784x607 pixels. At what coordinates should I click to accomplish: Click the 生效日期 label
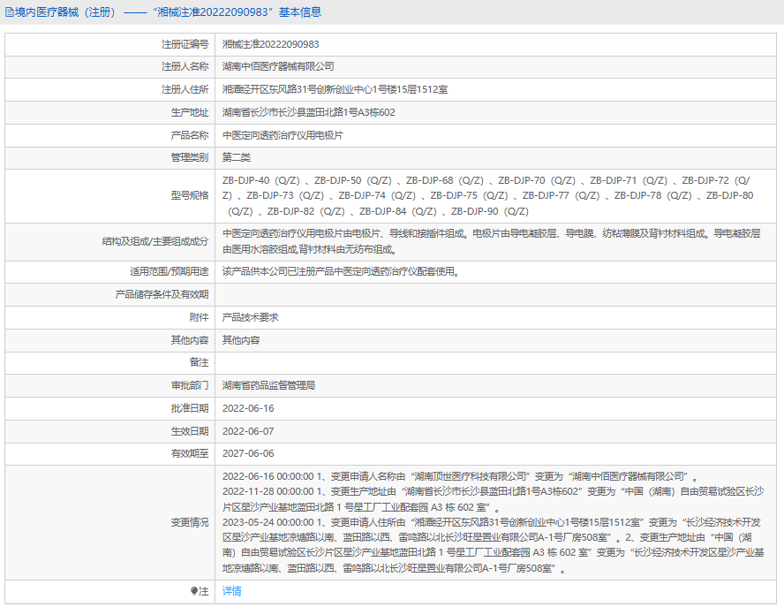point(190,431)
